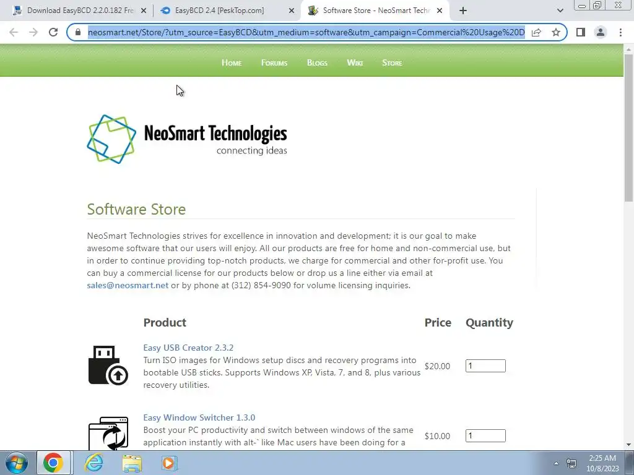
Task: Go back to previous page
Action: coord(14,32)
